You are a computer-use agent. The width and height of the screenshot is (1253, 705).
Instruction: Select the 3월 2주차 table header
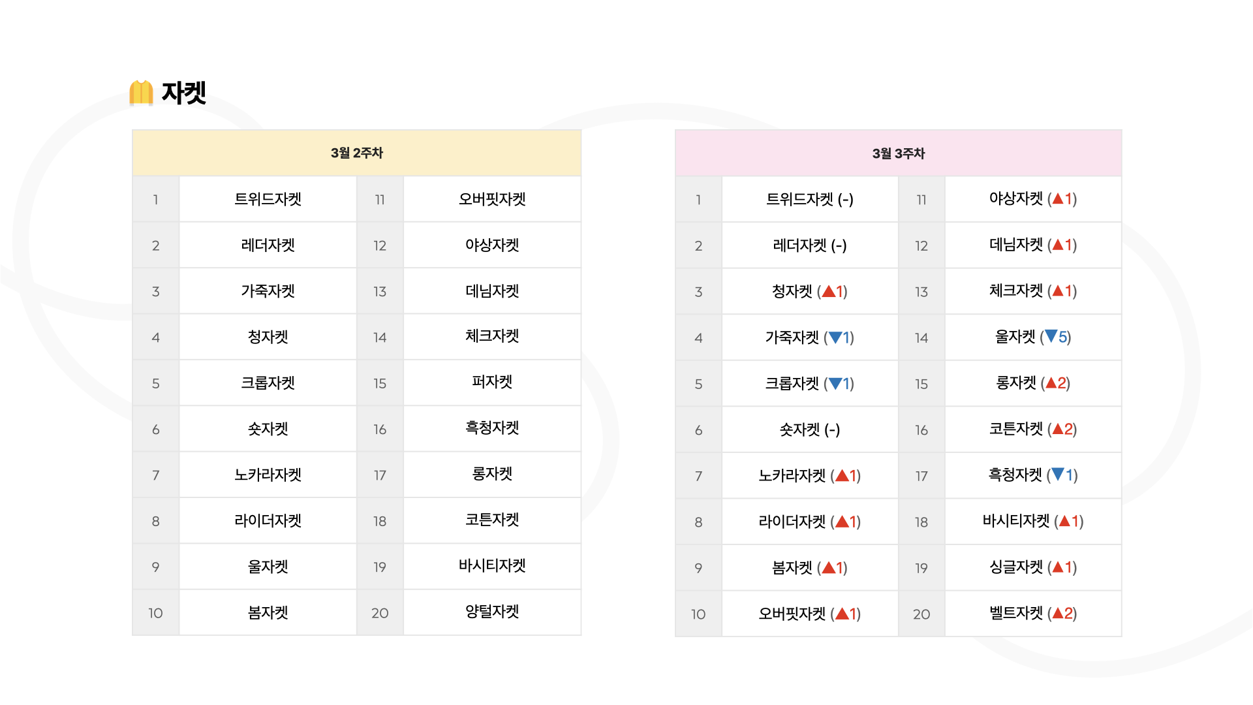coord(356,153)
